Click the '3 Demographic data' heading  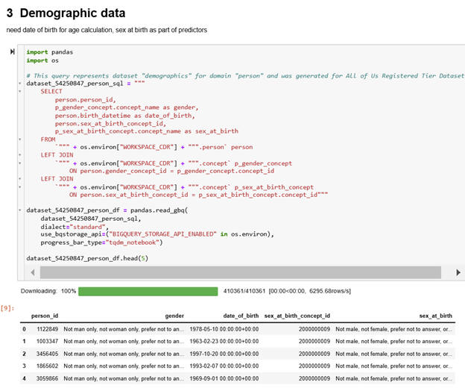pyautogui.click(x=66, y=13)
